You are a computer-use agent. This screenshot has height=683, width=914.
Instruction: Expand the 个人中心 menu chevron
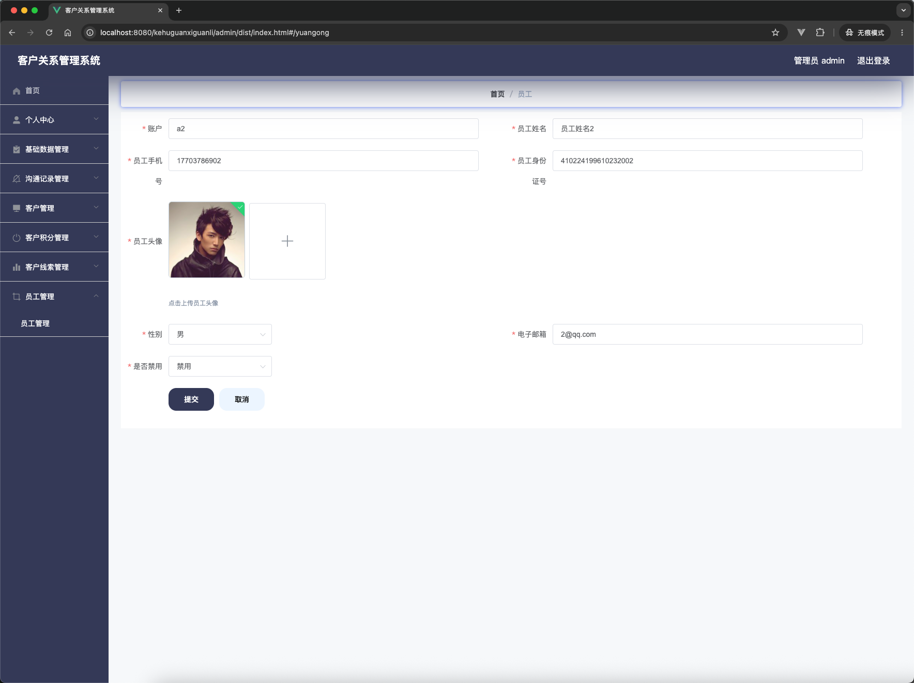click(x=96, y=119)
